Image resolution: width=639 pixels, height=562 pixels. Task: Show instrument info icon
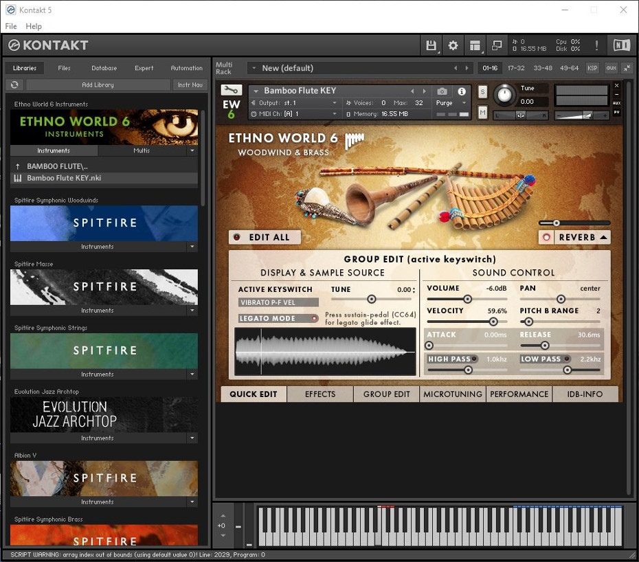[x=461, y=91]
